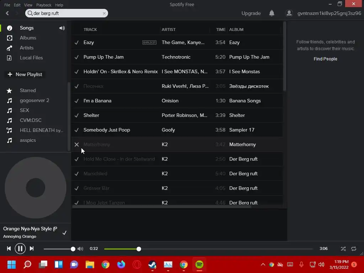364x273 pixels.
Task: Toggle the checkmark for Grosser Bär
Action: coord(77,188)
